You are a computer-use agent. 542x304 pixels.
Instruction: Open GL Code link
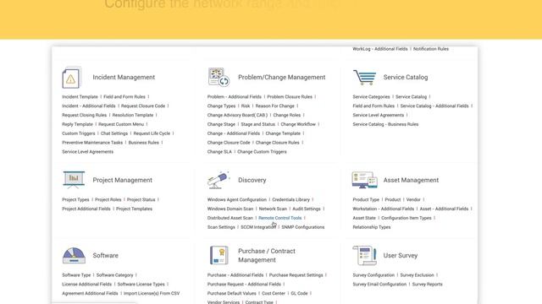tap(299, 293)
